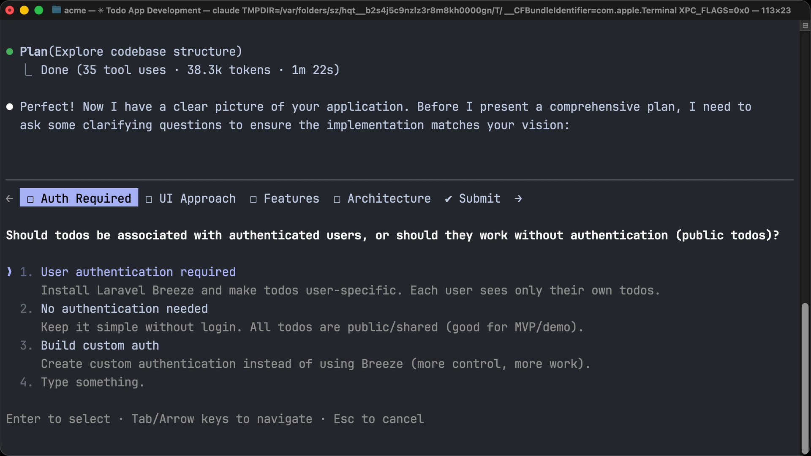
Task: Click the green status dot beside Plan
Action: 9,51
